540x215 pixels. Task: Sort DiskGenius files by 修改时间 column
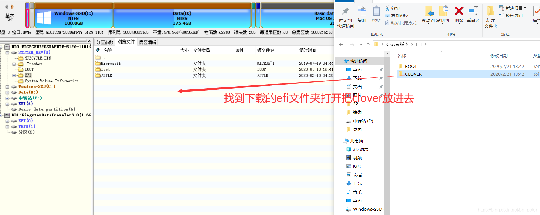tap(308, 50)
